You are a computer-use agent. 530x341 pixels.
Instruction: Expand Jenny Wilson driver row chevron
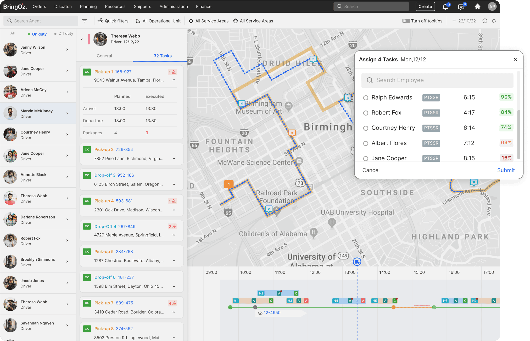click(67, 50)
